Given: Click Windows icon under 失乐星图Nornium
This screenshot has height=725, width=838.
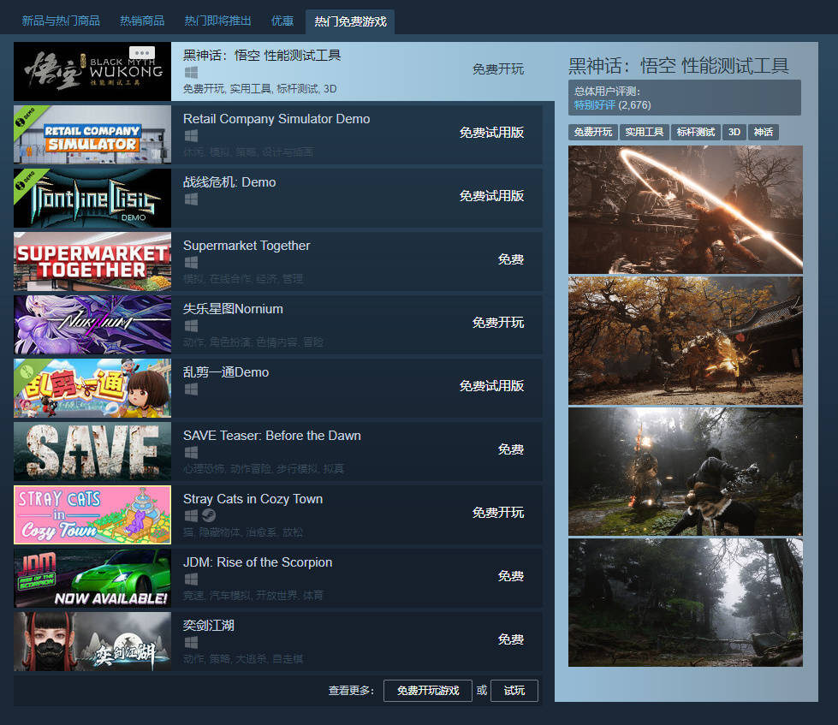Looking at the screenshot, I should [191, 326].
